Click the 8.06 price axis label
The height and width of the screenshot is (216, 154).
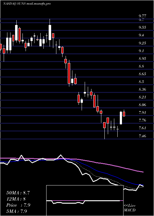(142, 105)
